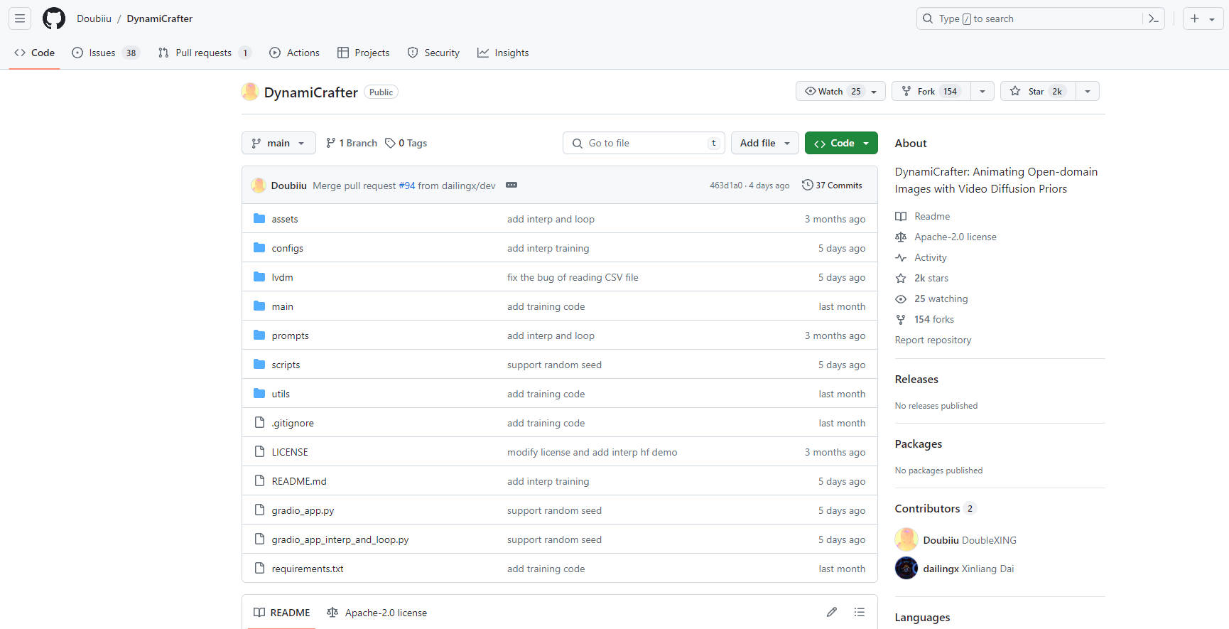View the 1 Branch link

352,143
